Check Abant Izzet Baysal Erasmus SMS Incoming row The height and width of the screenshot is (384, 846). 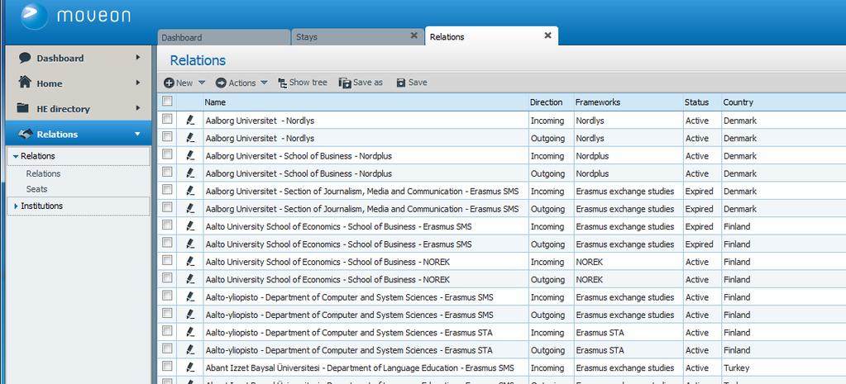(167, 366)
